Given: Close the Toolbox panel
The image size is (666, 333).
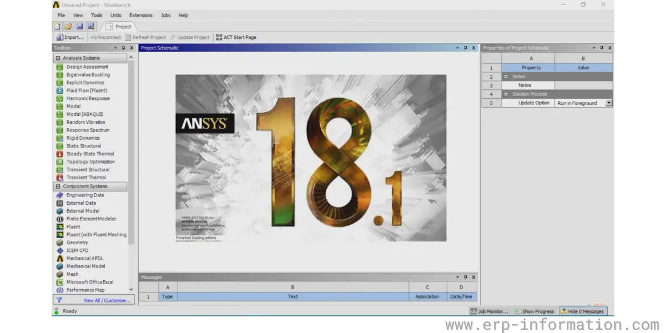Looking at the screenshot, I should coord(130,48).
